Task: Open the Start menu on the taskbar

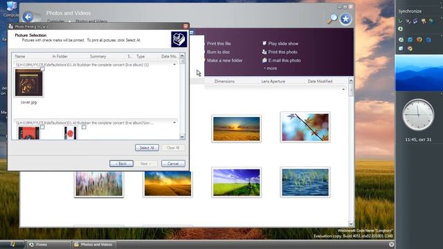Action: pyautogui.click(x=12, y=244)
